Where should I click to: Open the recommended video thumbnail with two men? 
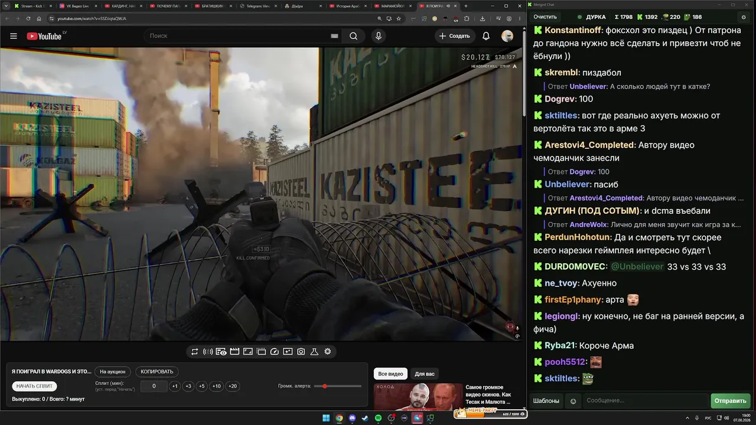pyautogui.click(x=418, y=397)
